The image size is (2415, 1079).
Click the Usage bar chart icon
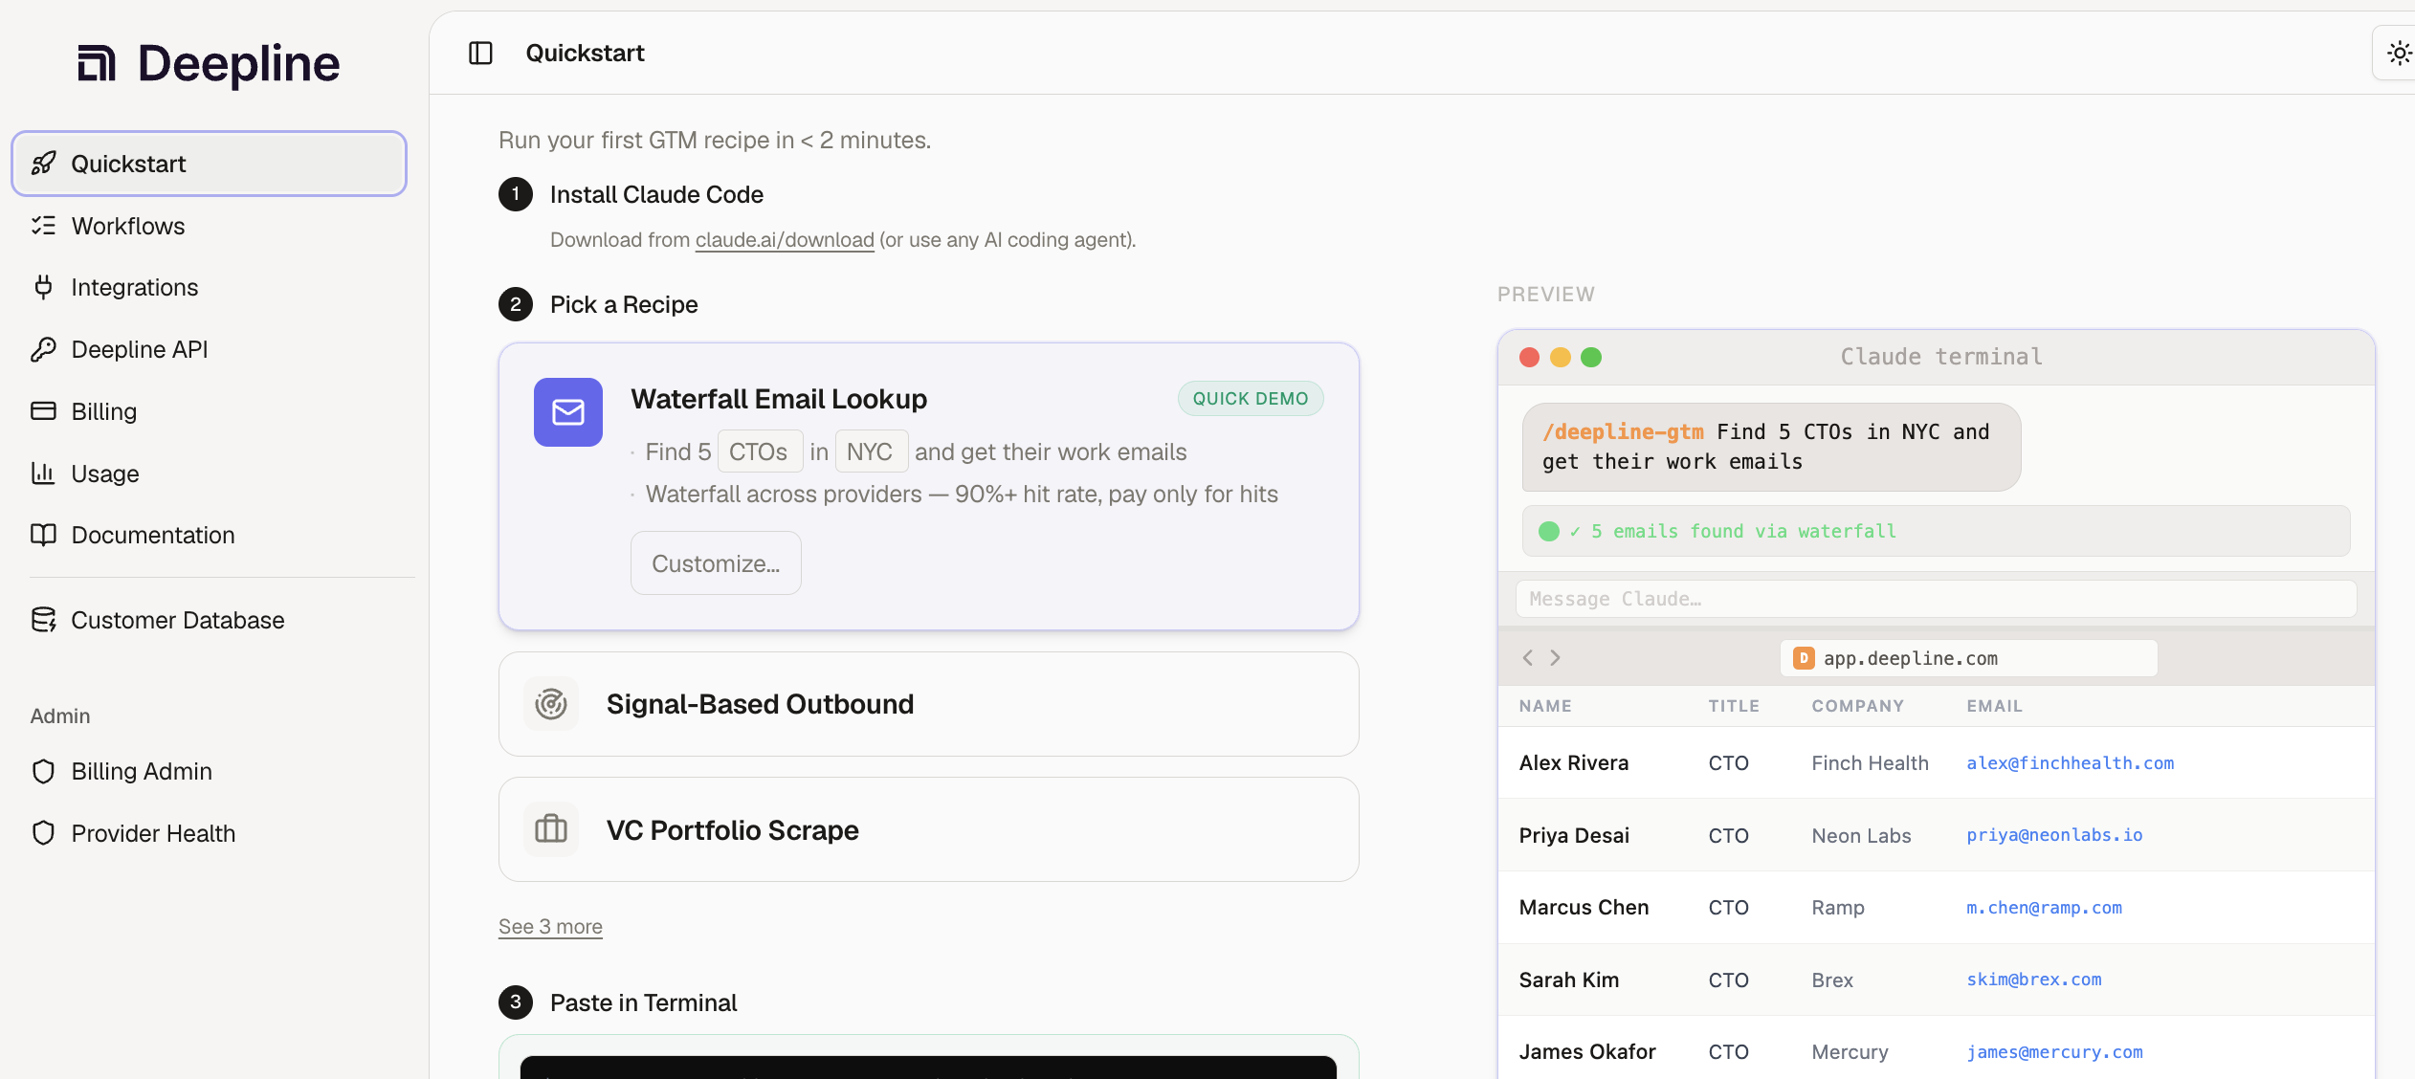coord(44,473)
